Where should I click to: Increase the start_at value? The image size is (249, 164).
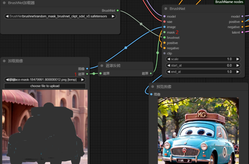(x=238, y=65)
